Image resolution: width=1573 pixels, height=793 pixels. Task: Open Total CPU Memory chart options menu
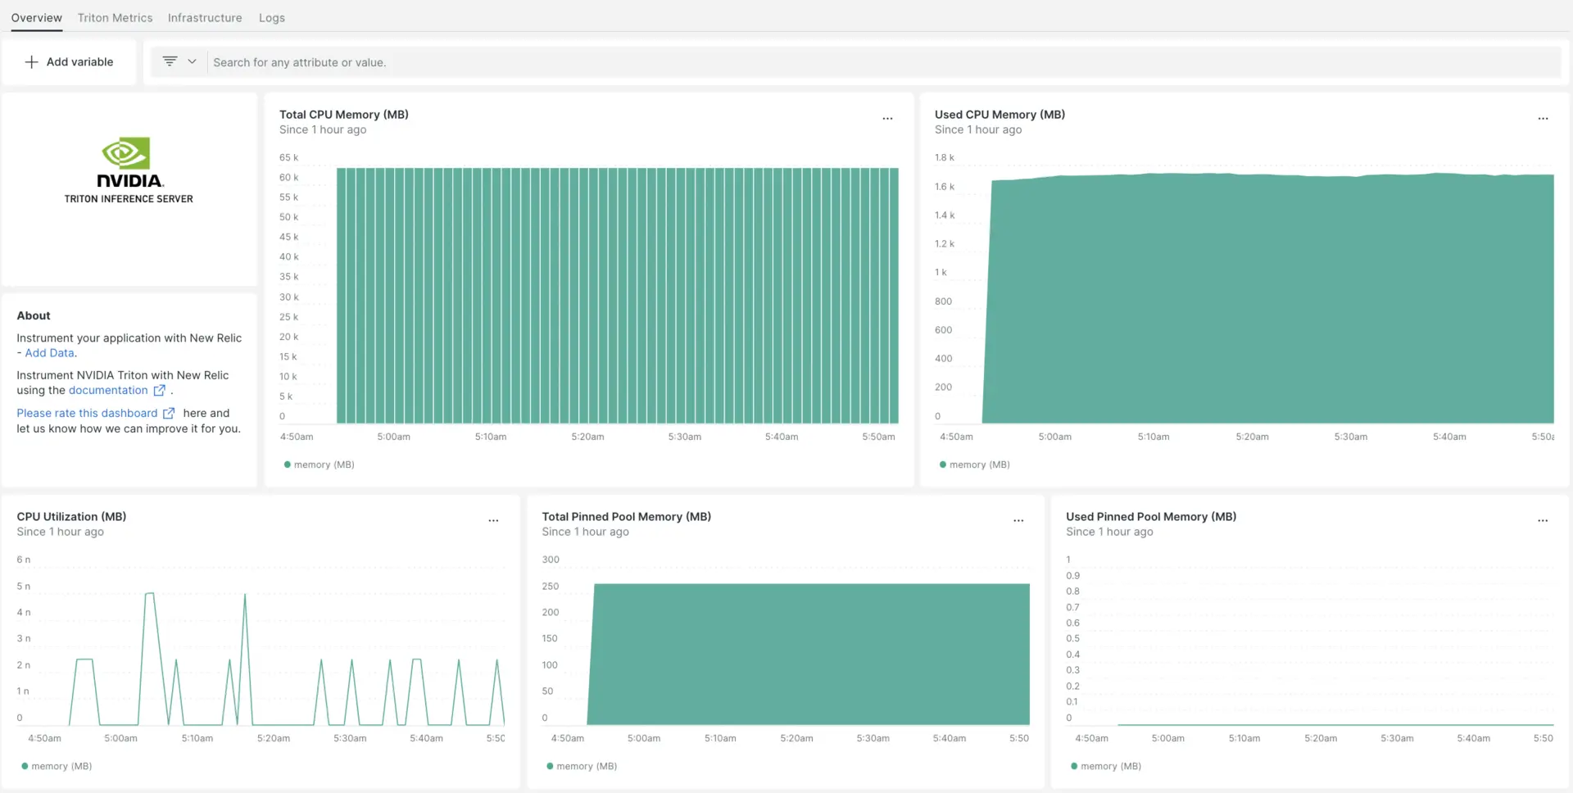point(887,119)
